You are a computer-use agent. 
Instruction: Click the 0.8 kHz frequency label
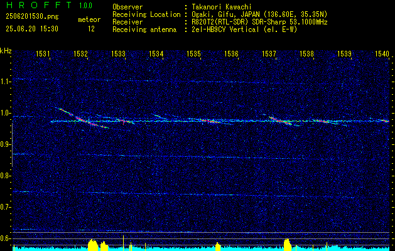click(6, 176)
